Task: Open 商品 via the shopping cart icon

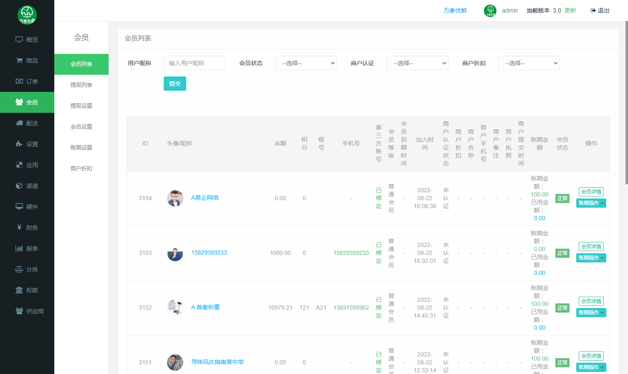Action: 19,61
